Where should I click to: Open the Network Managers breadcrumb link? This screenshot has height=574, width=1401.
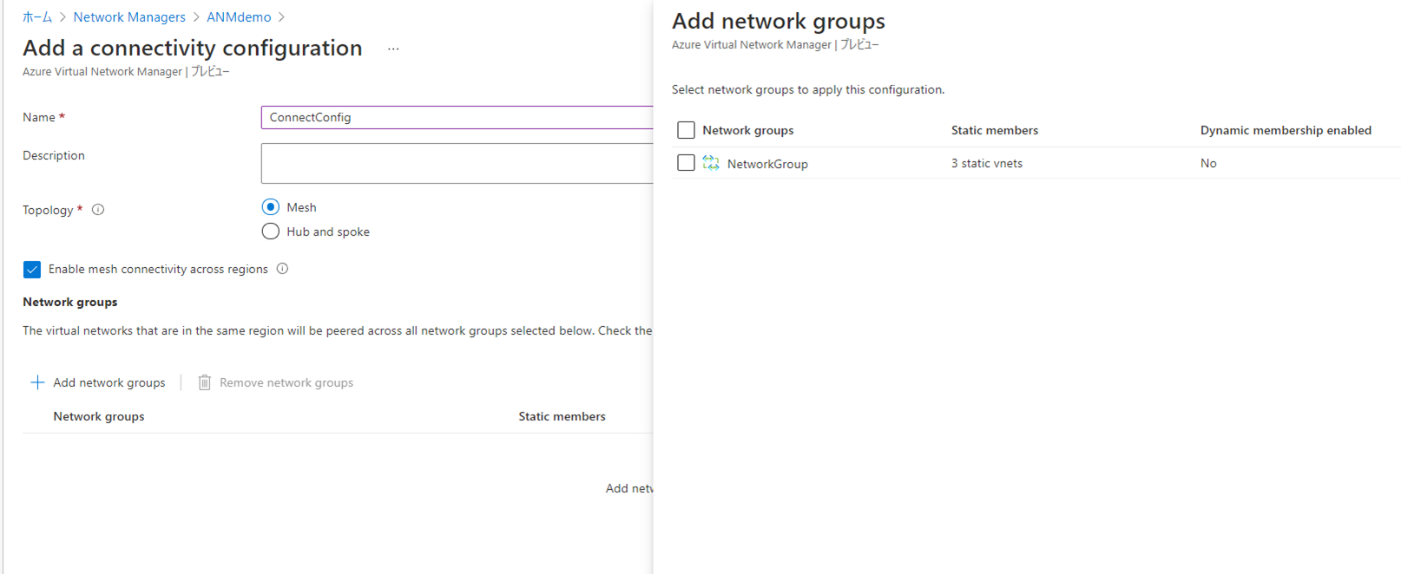point(129,17)
